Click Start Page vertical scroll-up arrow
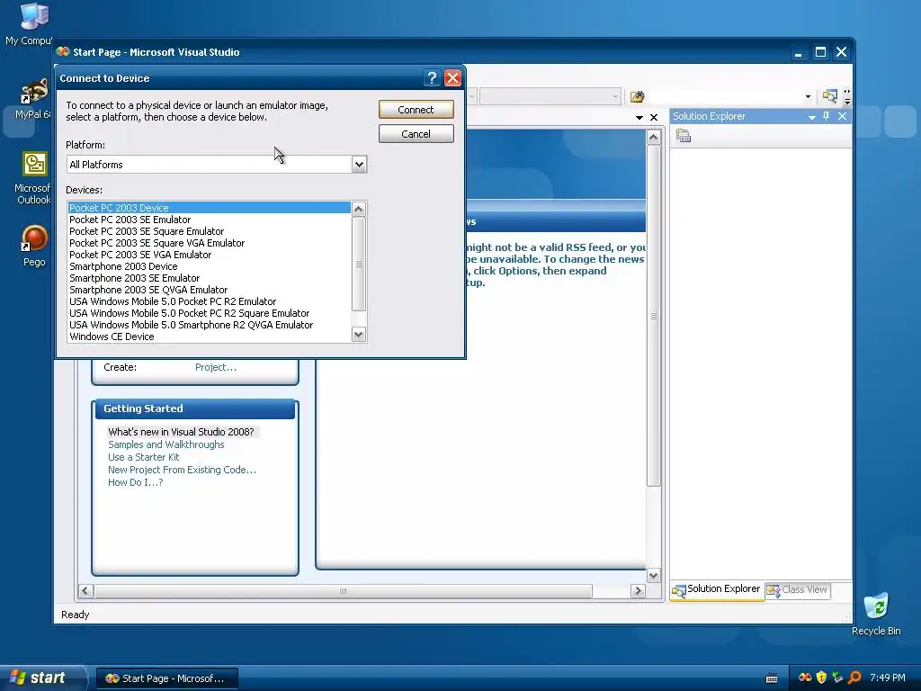Screen dimensions: 921x691 [654, 138]
